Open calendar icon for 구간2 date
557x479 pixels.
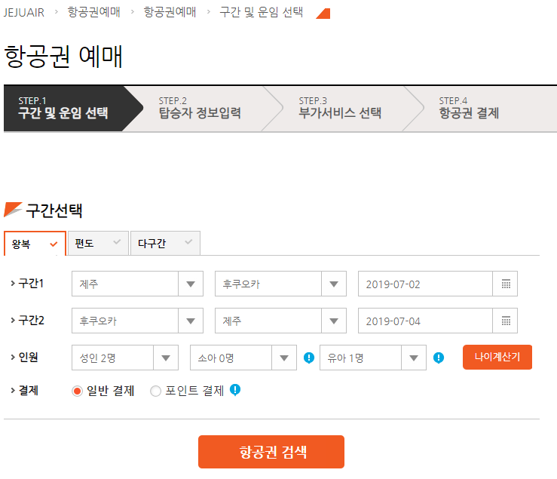coord(506,321)
